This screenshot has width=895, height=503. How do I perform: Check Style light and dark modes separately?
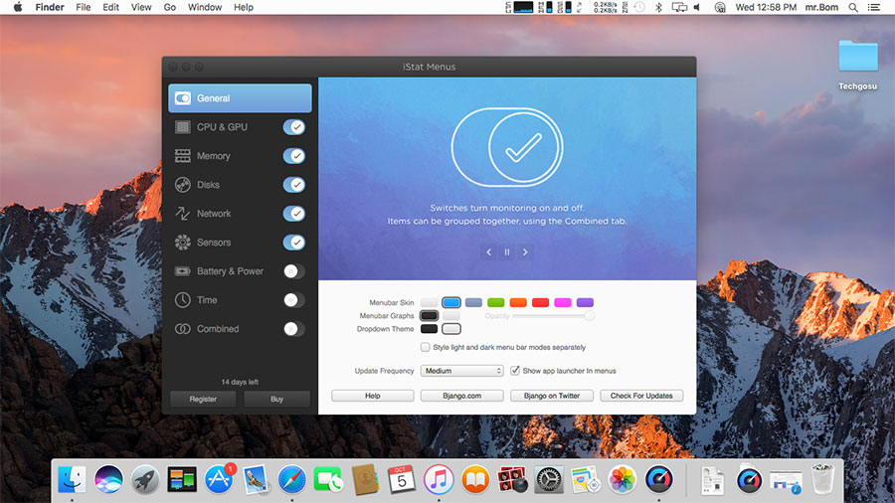pos(426,347)
